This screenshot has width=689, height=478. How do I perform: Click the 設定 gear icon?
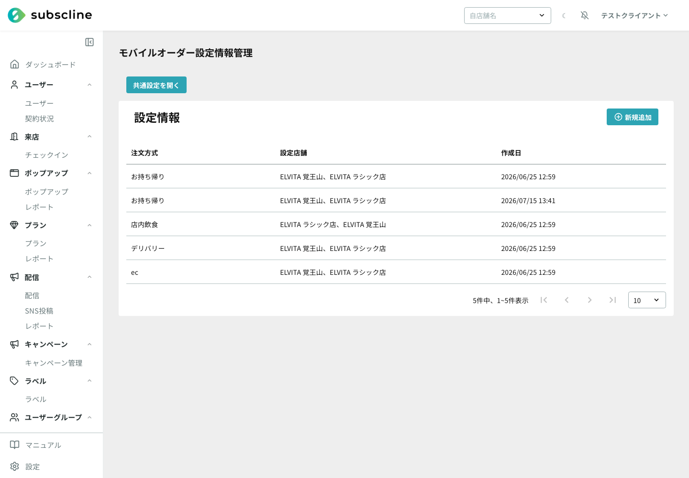coord(15,467)
